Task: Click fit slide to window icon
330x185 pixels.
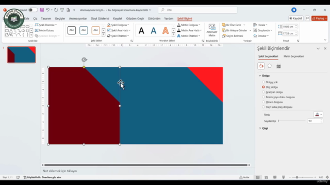Action: (x=327, y=177)
